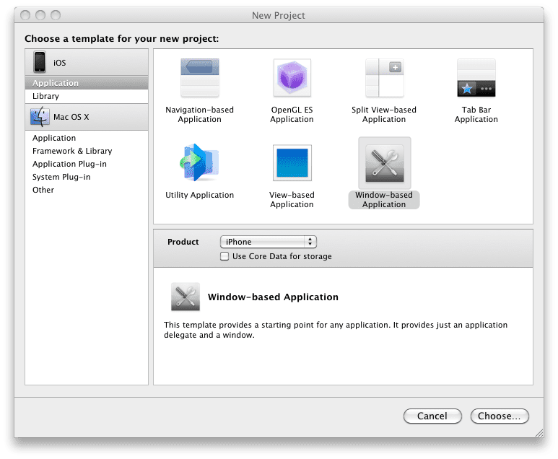Open the System Plug-in category
558x459 pixels.
click(x=87, y=177)
